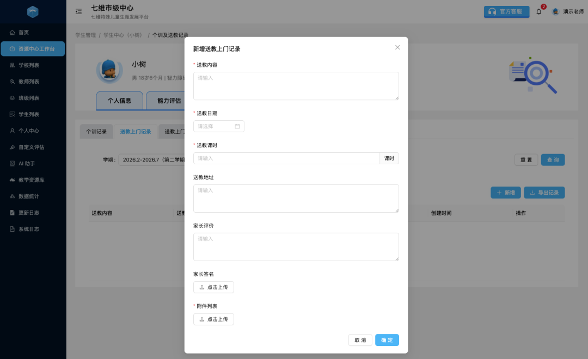The width and height of the screenshot is (588, 359).
Task: Click the 学生列表 sidebar icon
Action: 13,114
